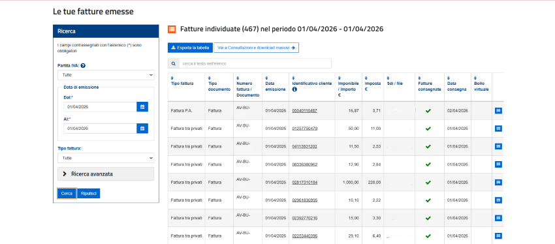
Task: Click the Ricerca panel header
Action: [106, 31]
